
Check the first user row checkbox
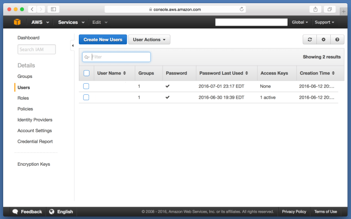86,86
